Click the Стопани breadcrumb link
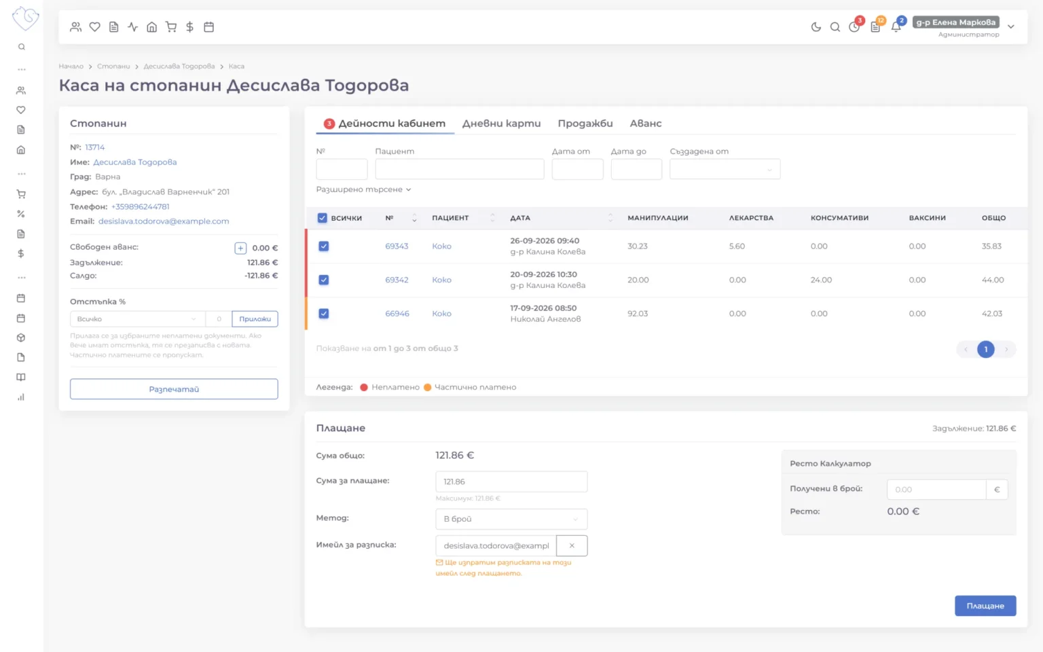The height and width of the screenshot is (652, 1043). pyautogui.click(x=113, y=67)
